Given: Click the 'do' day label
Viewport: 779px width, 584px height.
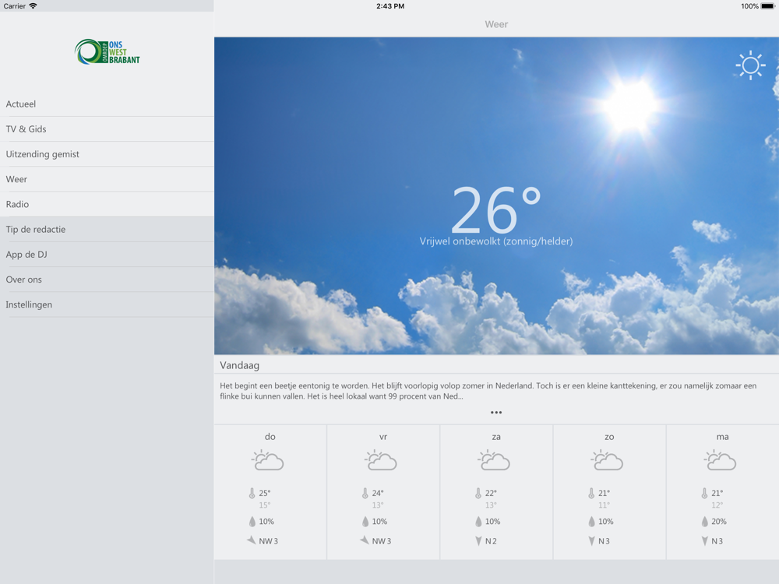Looking at the screenshot, I should coord(270,437).
